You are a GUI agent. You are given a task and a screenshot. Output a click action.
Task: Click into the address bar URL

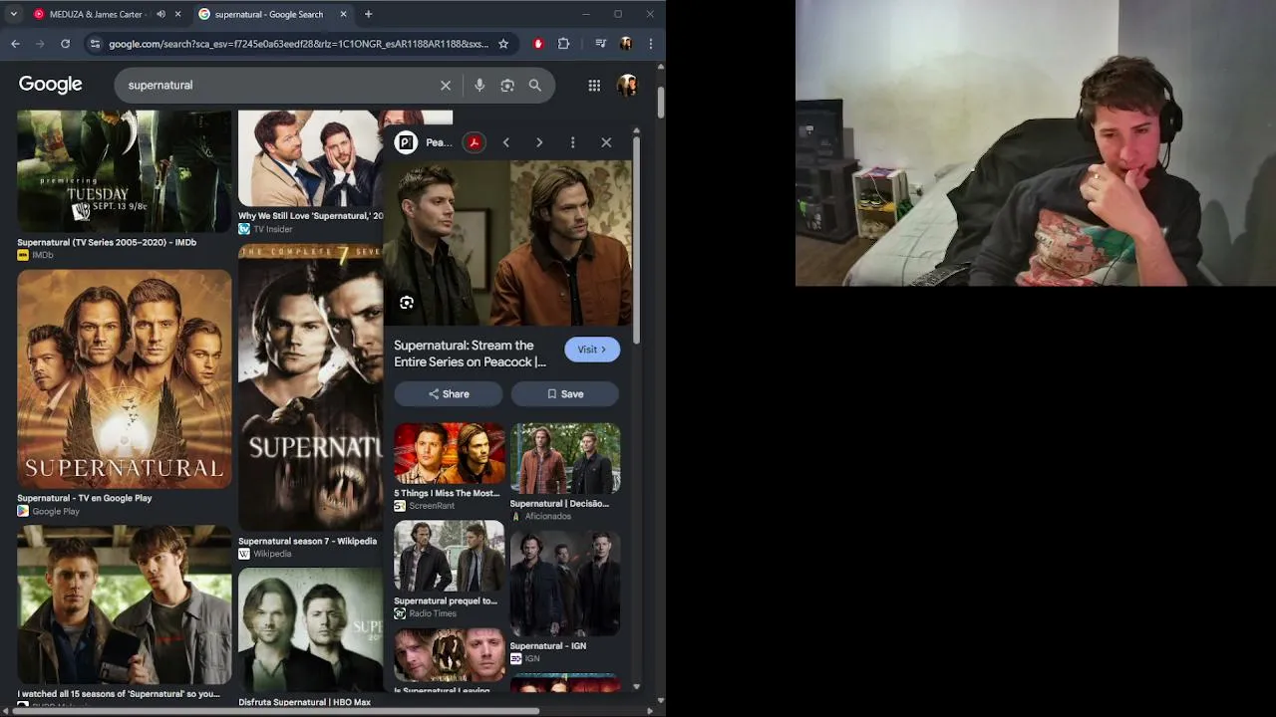[299, 44]
